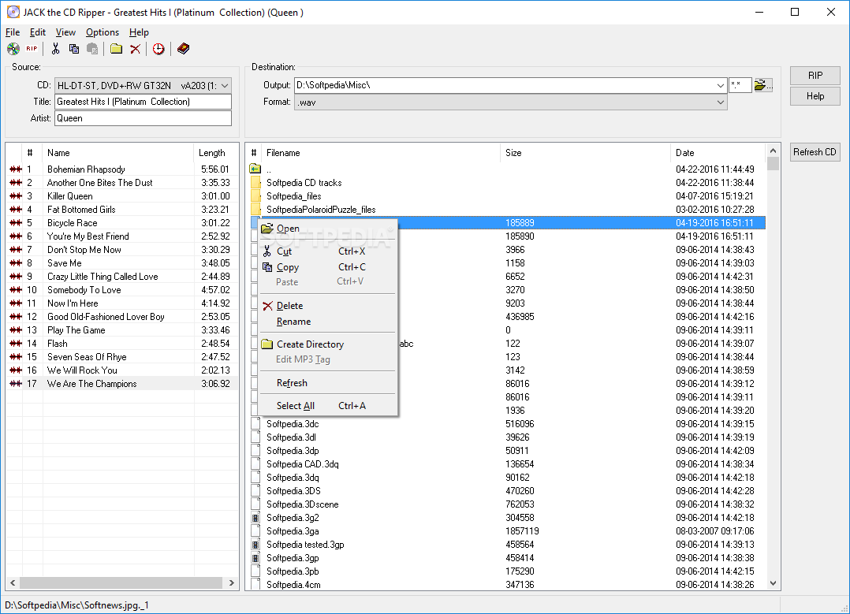
Task: Choose Select All in the context menu
Action: click(x=329, y=406)
